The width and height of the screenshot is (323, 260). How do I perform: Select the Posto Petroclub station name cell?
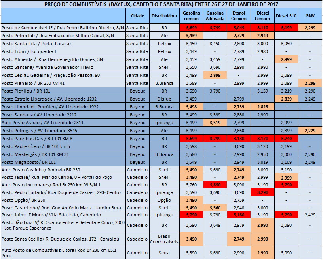click(63, 36)
